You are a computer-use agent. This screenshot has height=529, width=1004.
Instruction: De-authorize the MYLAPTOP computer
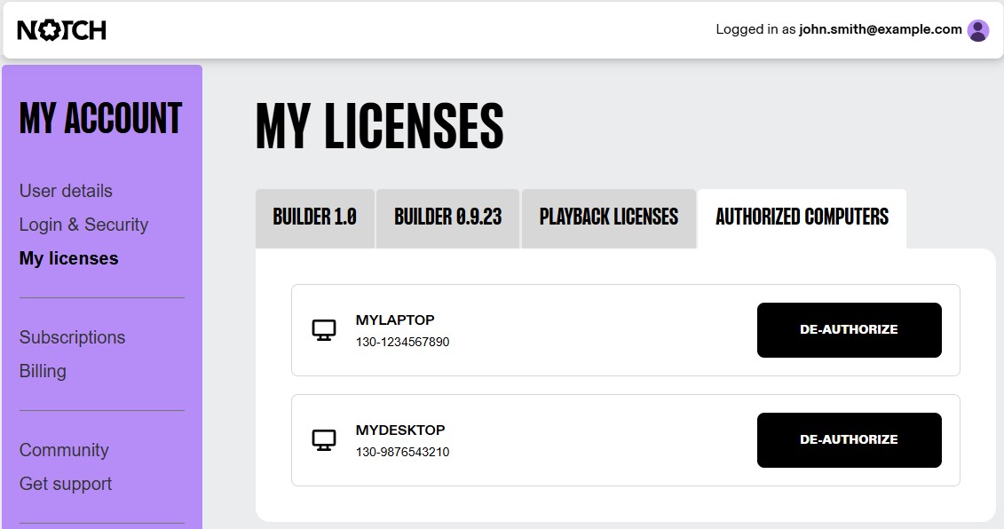click(x=849, y=329)
